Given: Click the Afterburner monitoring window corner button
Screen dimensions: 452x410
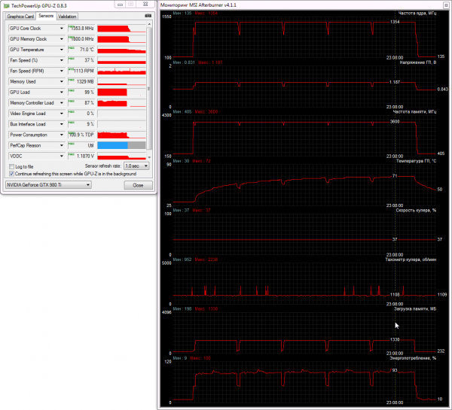Looking at the screenshot, I should [x=446, y=5].
